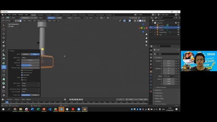Click the timeline play button
217x122 pixels.
coord(77,99)
